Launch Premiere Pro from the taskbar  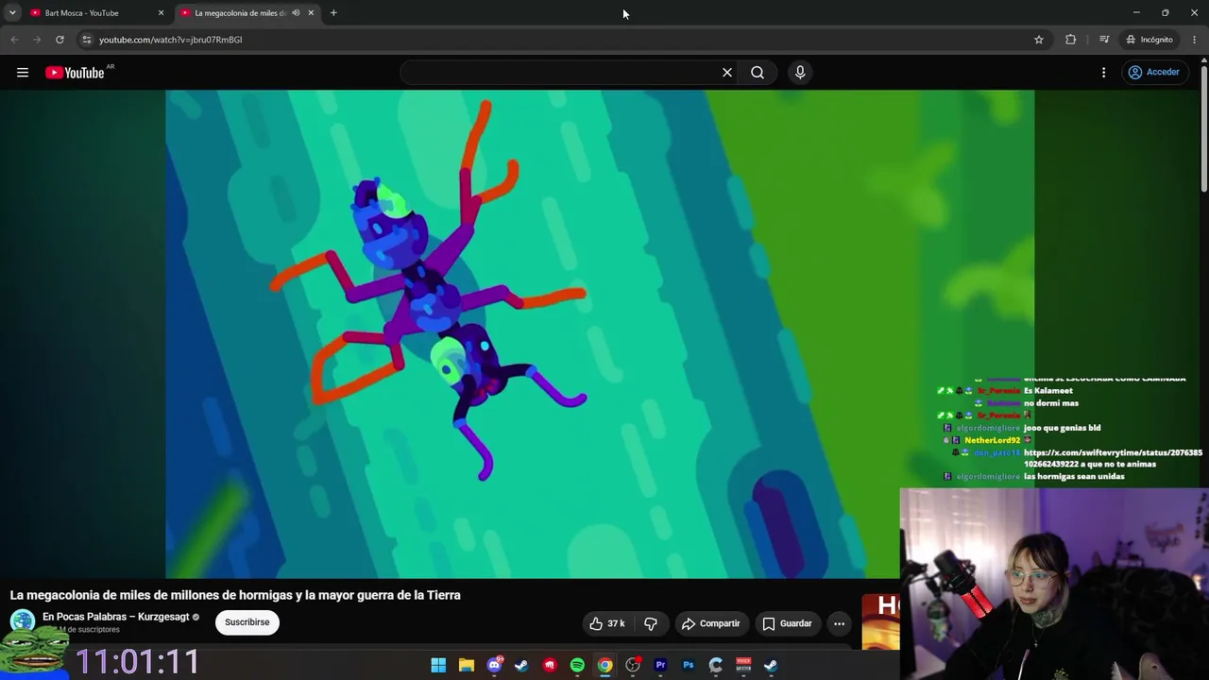(660, 666)
